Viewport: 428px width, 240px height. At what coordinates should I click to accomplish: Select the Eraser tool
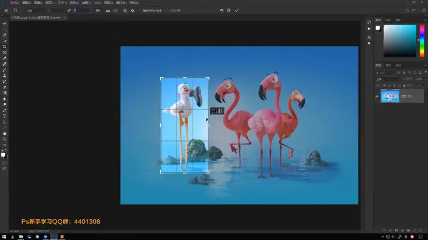(x=5, y=87)
